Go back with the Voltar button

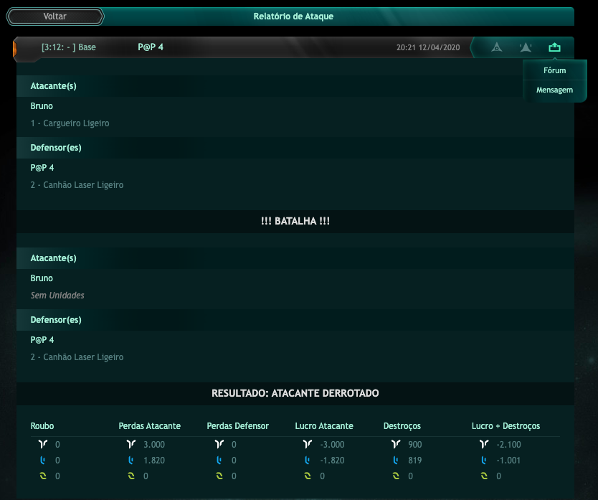click(55, 16)
